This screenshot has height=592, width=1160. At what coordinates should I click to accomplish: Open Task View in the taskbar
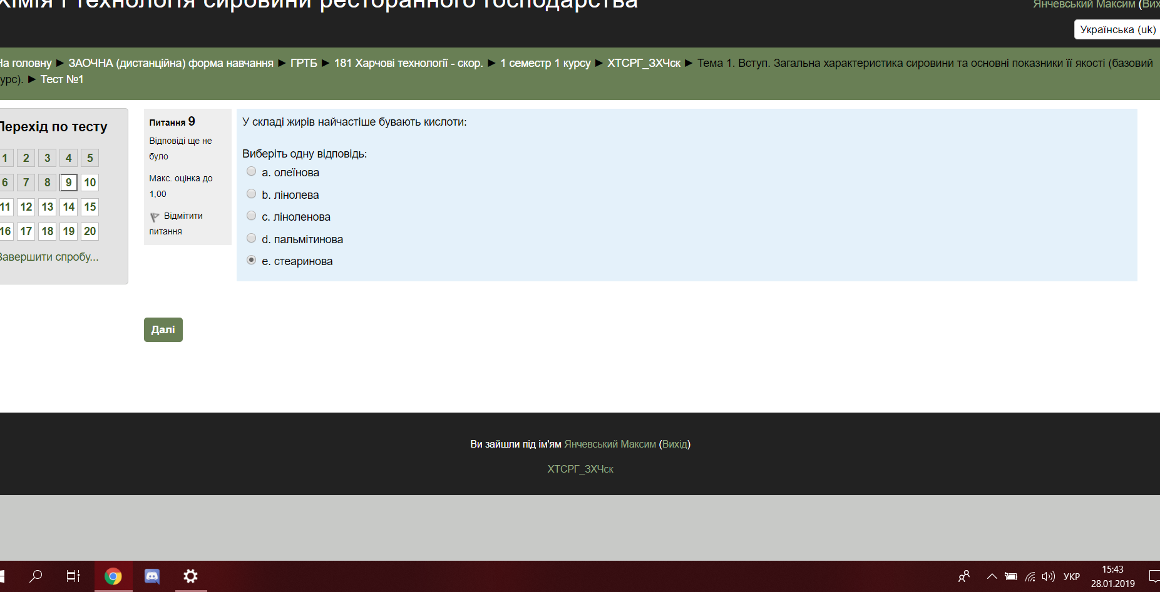(73, 576)
